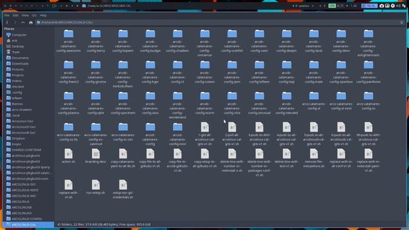Select 2-pull-all-arcolinux-cal-gits-v1.sh script
Viewport: 409px width, 230px height.
coord(232,134)
